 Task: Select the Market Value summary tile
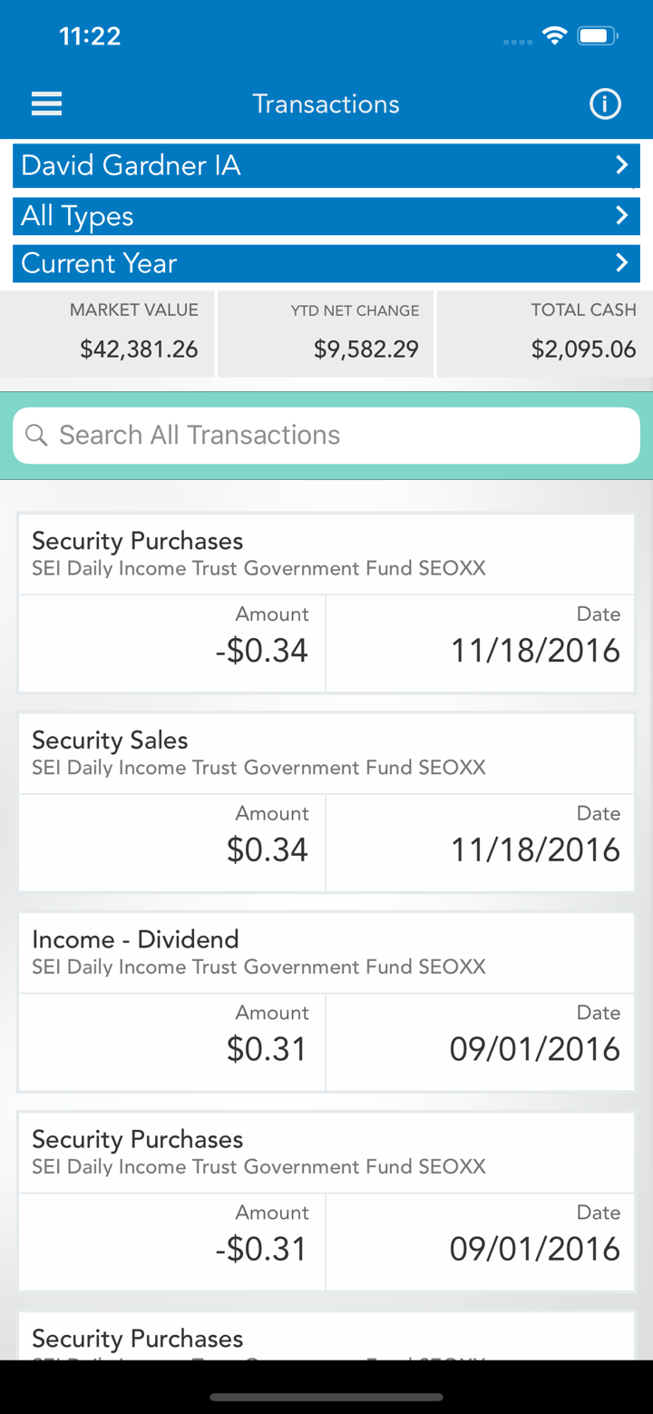point(108,333)
